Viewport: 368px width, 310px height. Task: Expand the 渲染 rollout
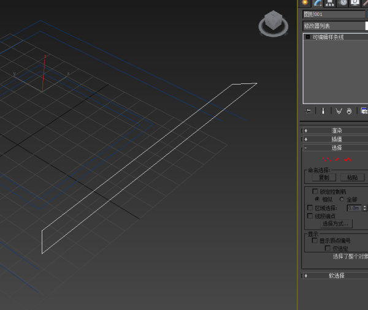pyautogui.click(x=336, y=130)
